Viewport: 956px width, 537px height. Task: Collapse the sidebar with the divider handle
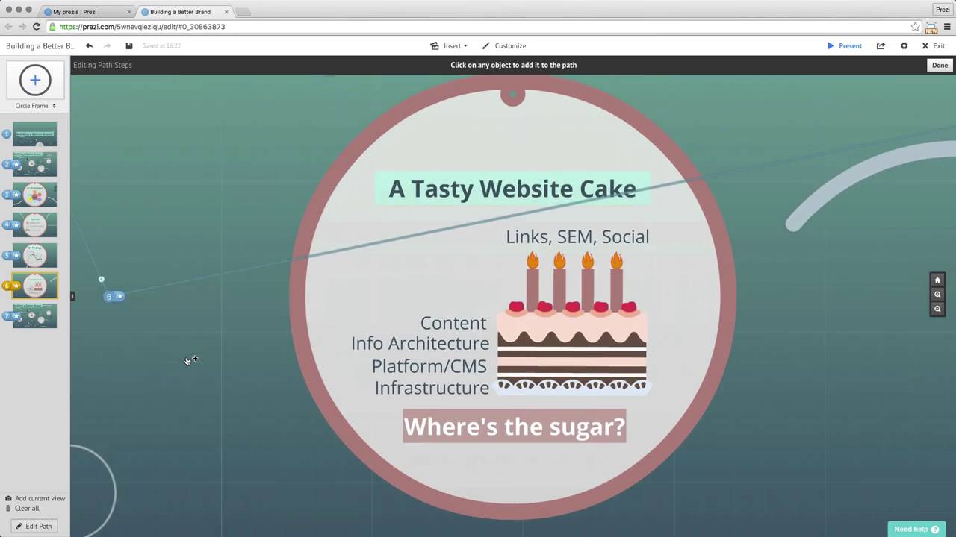[x=72, y=296]
